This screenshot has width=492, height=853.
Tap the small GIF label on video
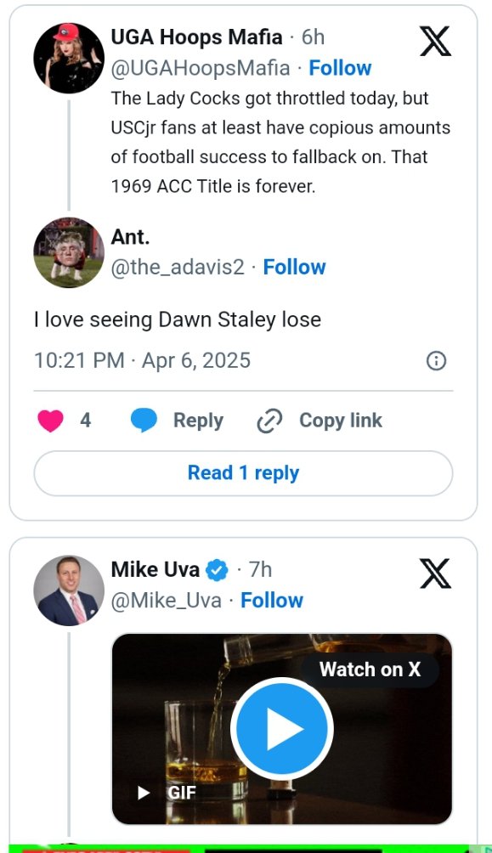coord(181,793)
